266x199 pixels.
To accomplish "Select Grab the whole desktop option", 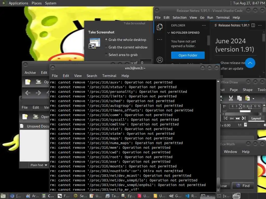I will point(125,40).
